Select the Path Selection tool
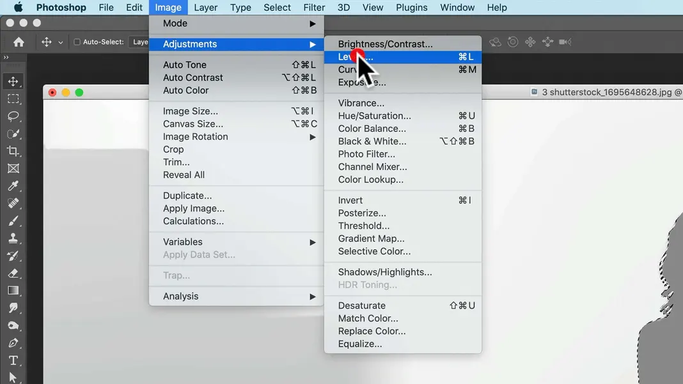683x384 pixels. click(13, 377)
